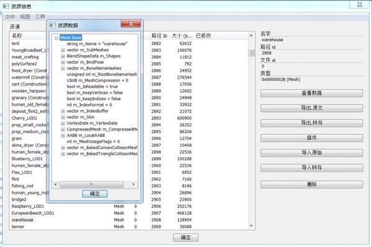Click the 导入转存 button
The height and width of the screenshot is (247, 372).
tap(311, 168)
